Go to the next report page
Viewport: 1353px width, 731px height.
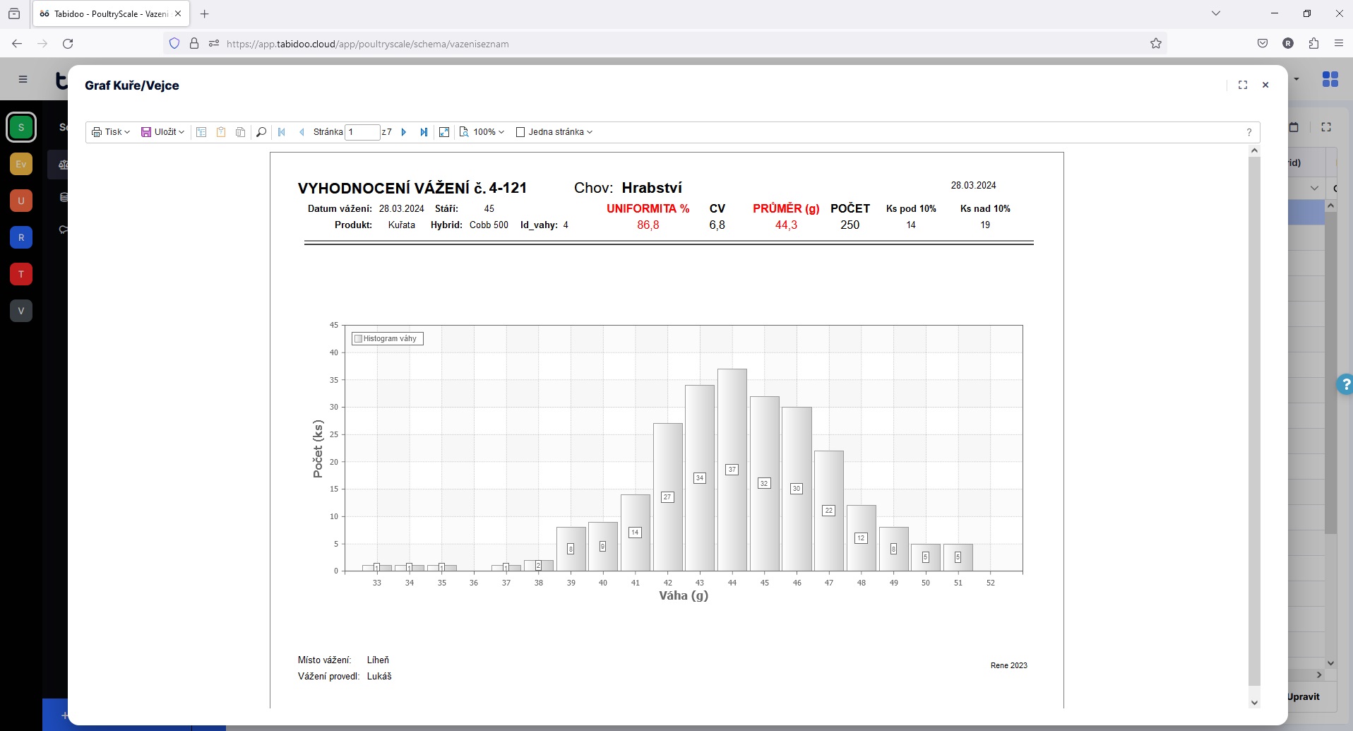click(x=404, y=132)
